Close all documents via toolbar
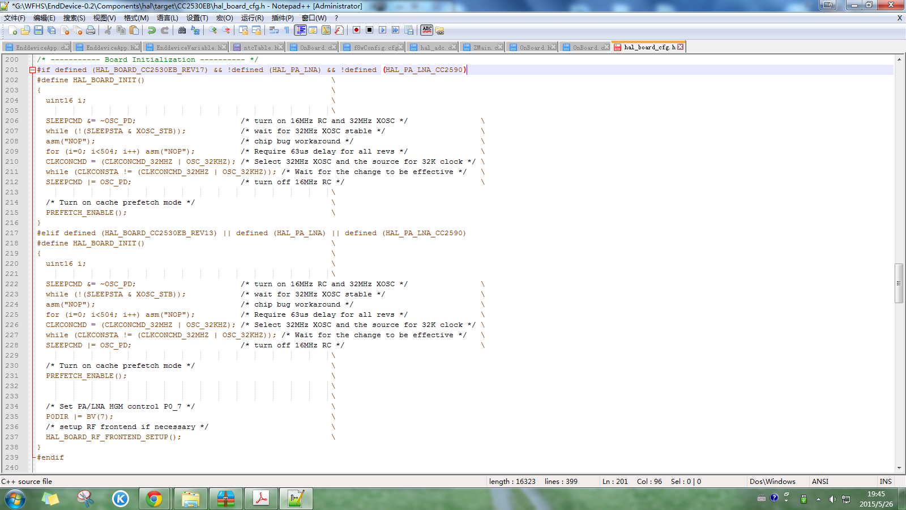This screenshot has width=906, height=510. pyautogui.click(x=78, y=30)
